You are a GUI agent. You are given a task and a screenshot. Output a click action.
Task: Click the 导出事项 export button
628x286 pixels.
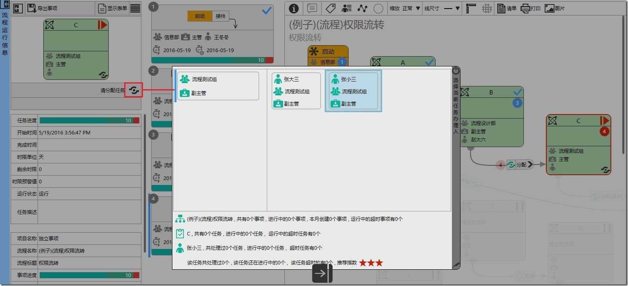(42, 8)
